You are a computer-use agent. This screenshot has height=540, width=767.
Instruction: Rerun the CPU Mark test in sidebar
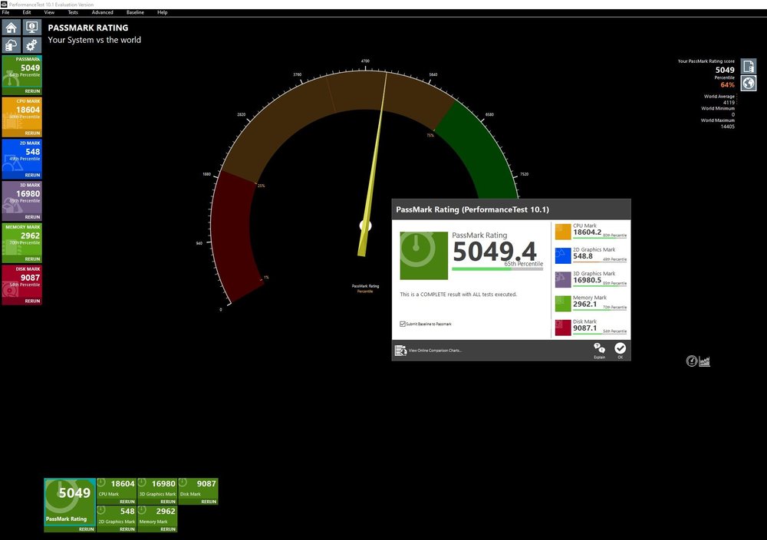(32, 133)
